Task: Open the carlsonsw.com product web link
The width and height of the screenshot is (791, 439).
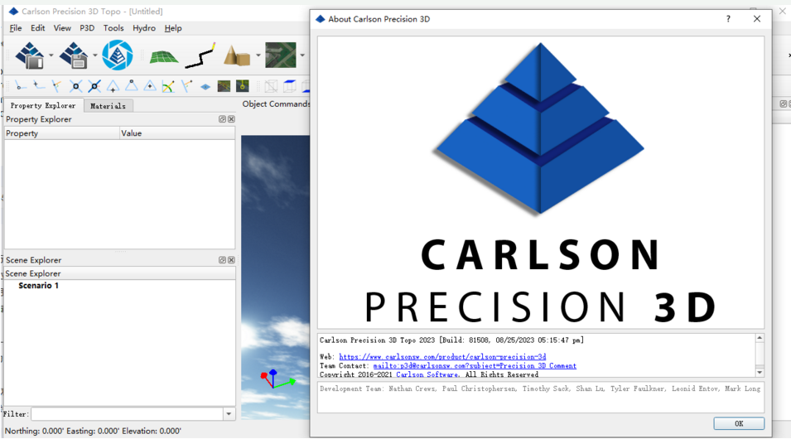Action: pos(442,357)
